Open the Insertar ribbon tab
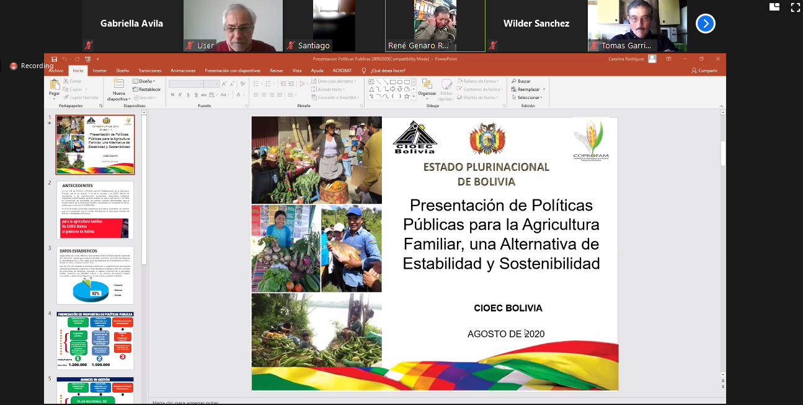The width and height of the screenshot is (803, 405). [x=99, y=71]
